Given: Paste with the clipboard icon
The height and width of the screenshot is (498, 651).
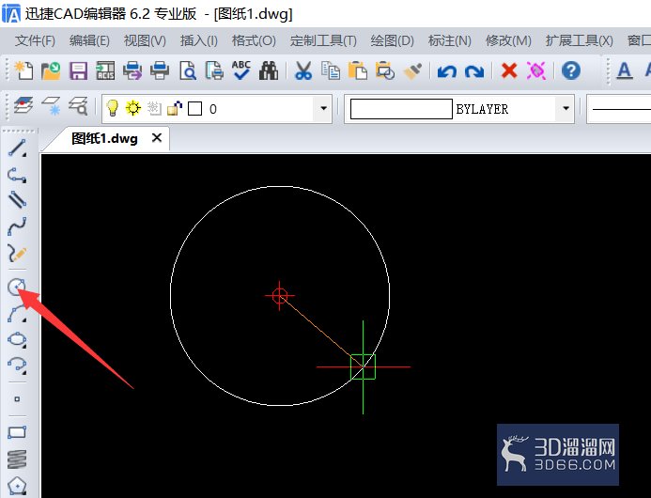Looking at the screenshot, I should 358,70.
